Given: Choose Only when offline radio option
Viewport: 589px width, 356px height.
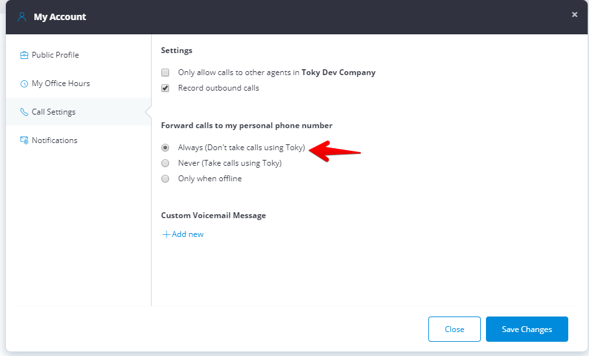Looking at the screenshot, I should tap(165, 179).
